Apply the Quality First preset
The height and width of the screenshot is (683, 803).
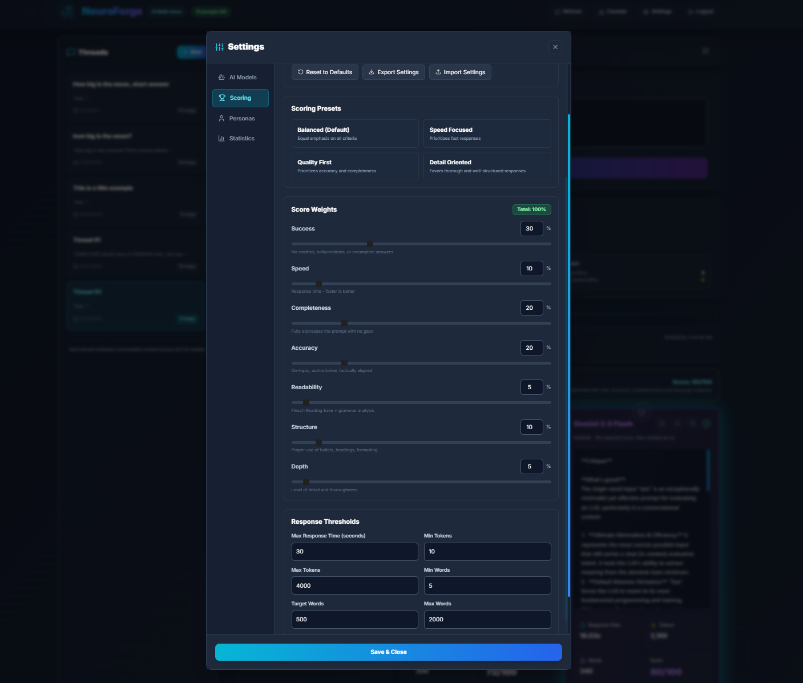tap(354, 166)
